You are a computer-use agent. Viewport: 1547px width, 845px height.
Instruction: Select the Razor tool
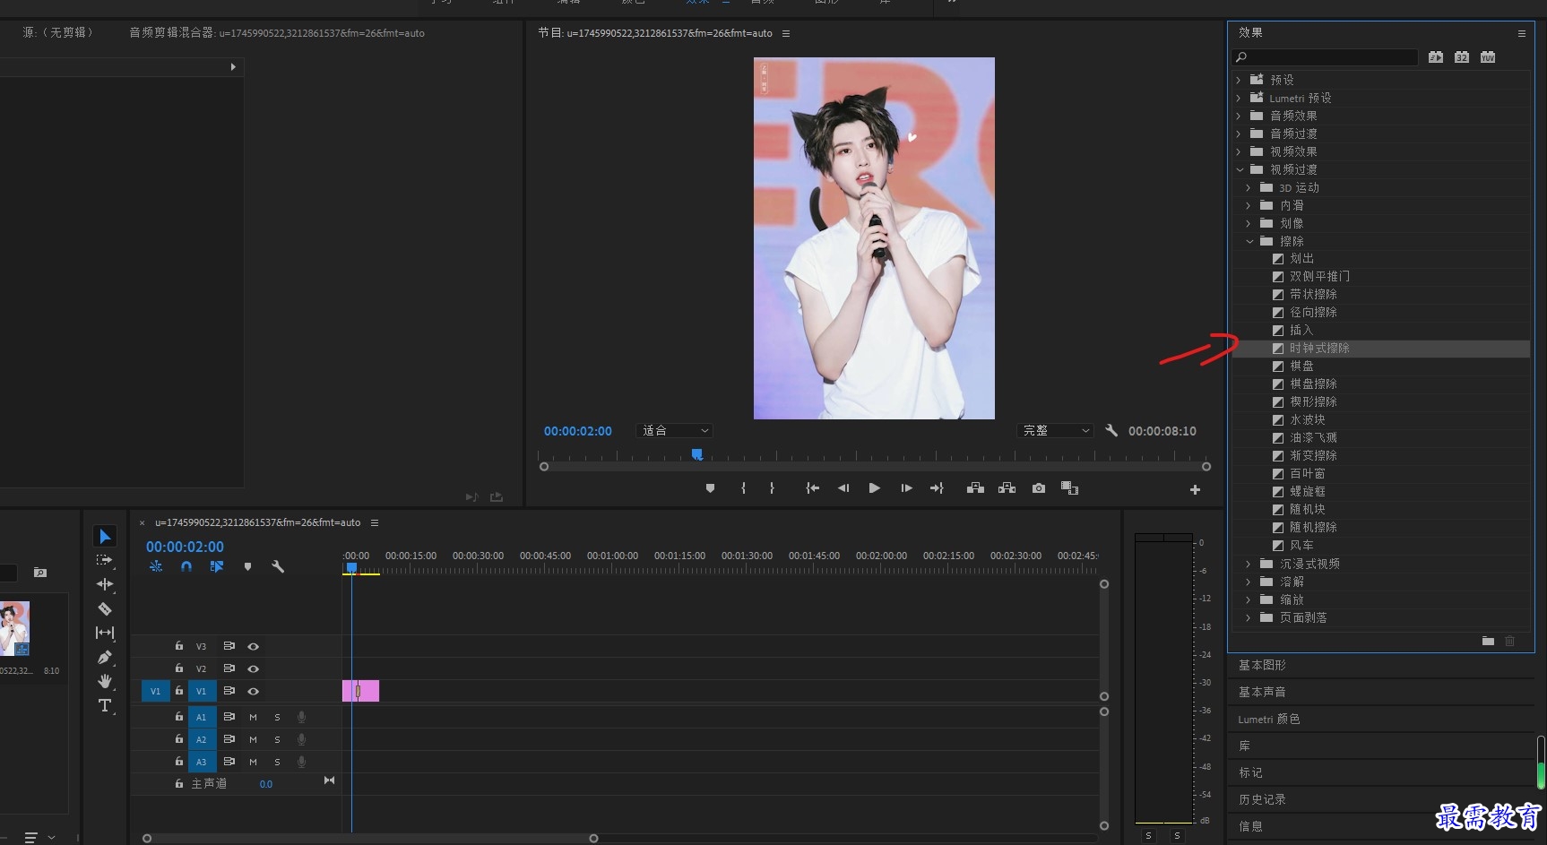pos(105,608)
